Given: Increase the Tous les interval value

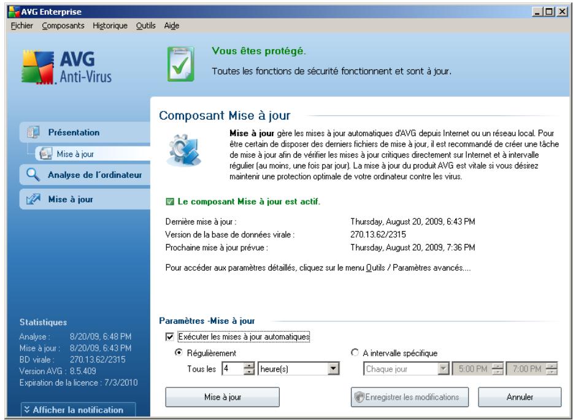Looking at the screenshot, I should [x=249, y=365].
